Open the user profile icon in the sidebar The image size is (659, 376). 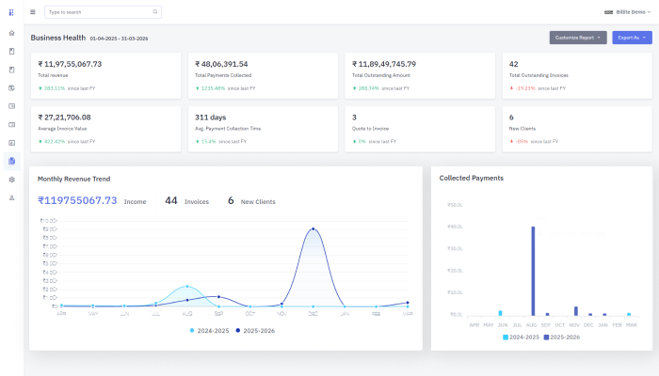pos(11,197)
